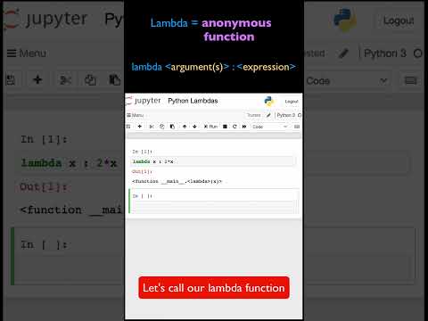This screenshot has height=321, width=428.
Task: Click the paste icon in the blurred background toolbar
Action: [x=115, y=80]
